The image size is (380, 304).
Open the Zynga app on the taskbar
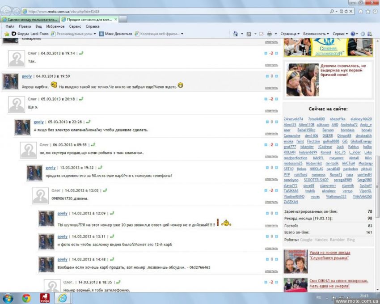point(45,298)
